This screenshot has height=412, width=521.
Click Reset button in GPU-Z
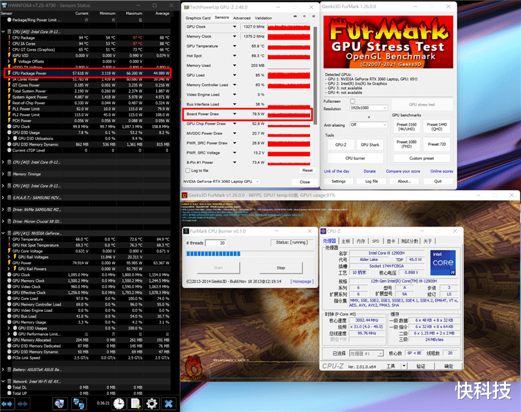coord(307,171)
